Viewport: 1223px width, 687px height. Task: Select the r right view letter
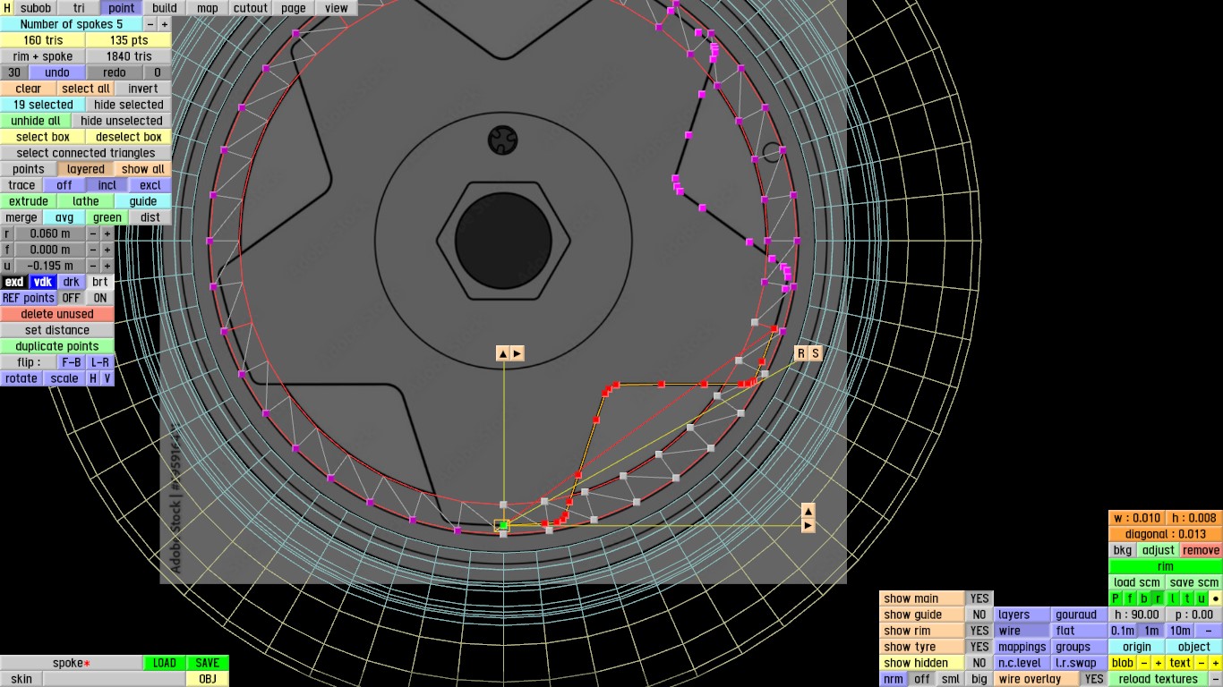tap(1159, 598)
